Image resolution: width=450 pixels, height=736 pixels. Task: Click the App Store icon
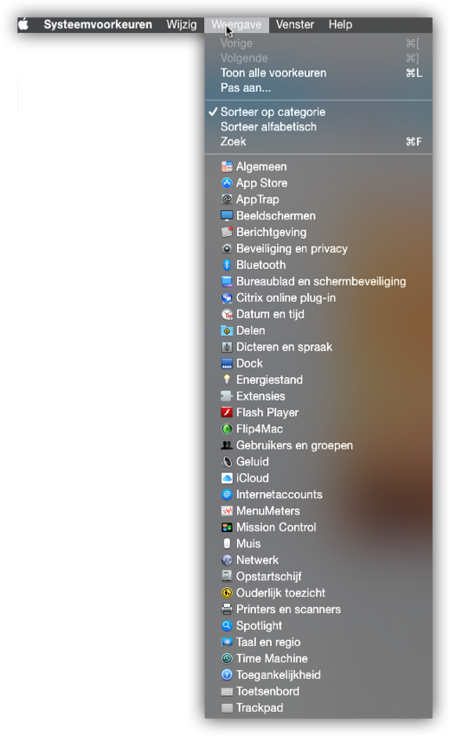tap(227, 183)
